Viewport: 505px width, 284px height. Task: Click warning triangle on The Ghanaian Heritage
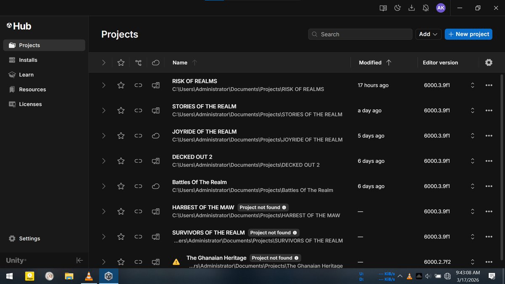[x=176, y=262]
